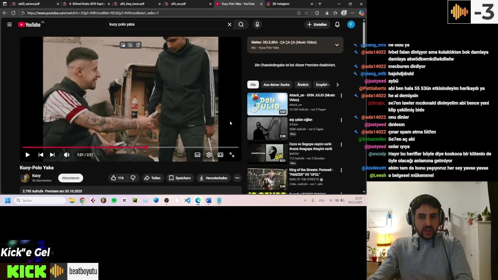This screenshot has width=498, height=280.
Task: Reload the page with refresh icon
Action: pyautogui.click(x=13, y=13)
